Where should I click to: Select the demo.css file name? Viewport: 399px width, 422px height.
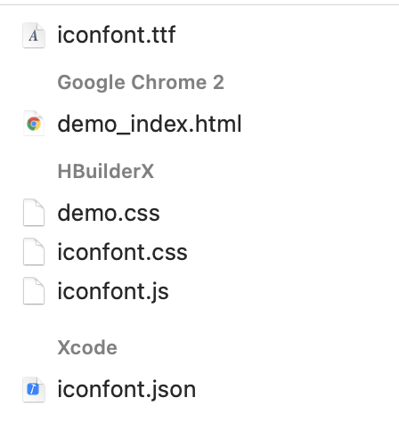(x=109, y=213)
